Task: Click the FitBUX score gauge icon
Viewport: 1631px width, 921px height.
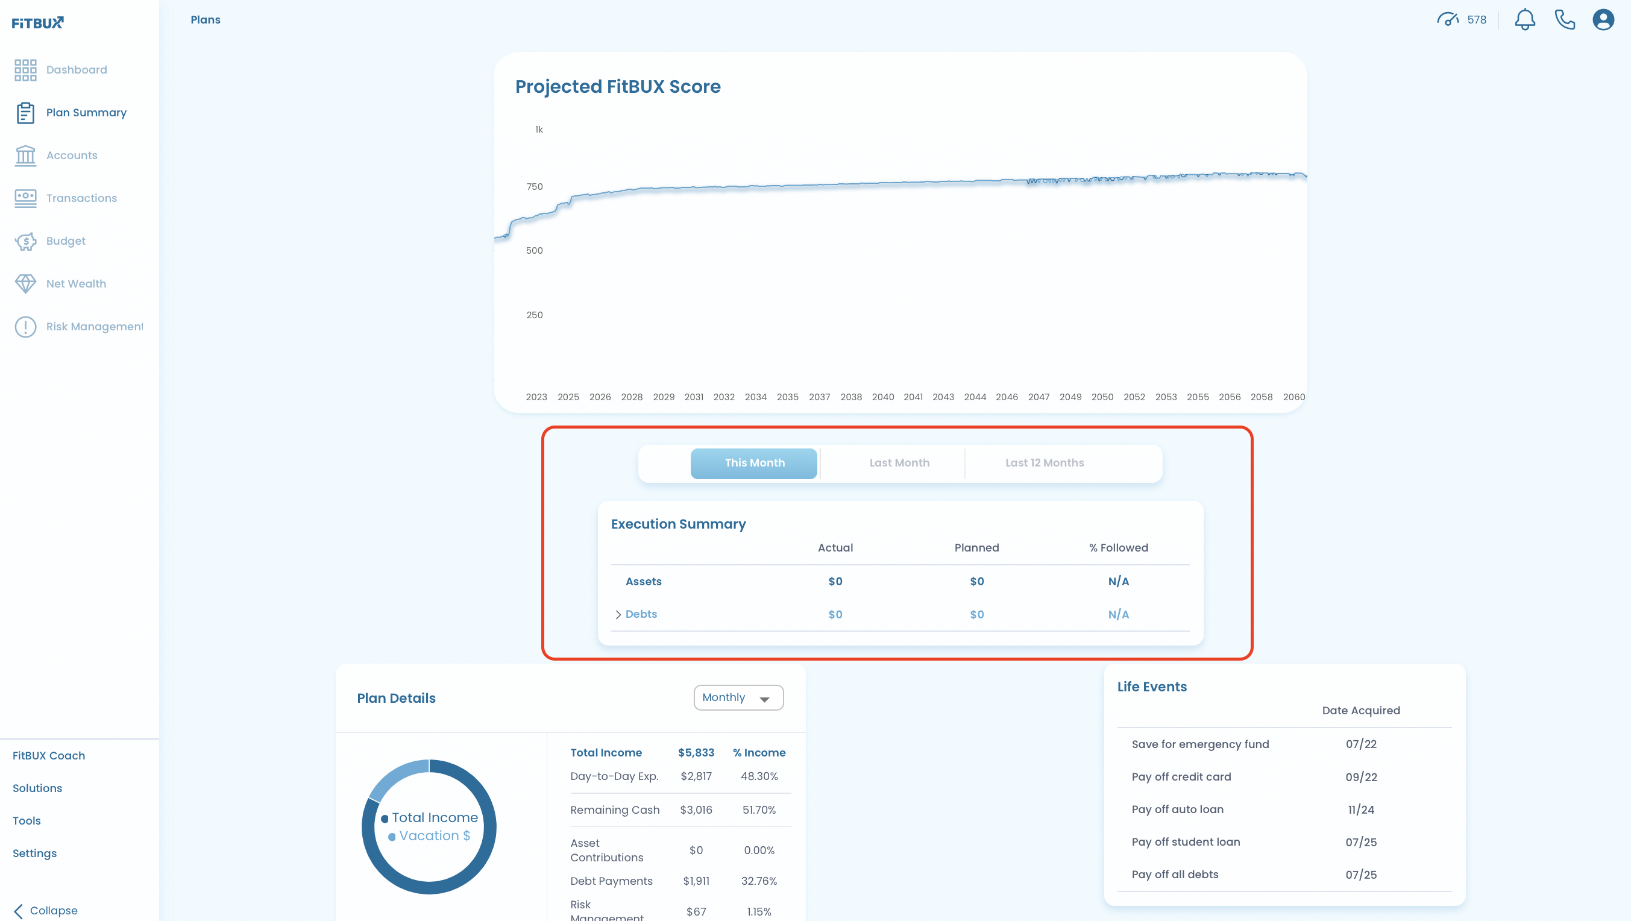Action: point(1447,20)
